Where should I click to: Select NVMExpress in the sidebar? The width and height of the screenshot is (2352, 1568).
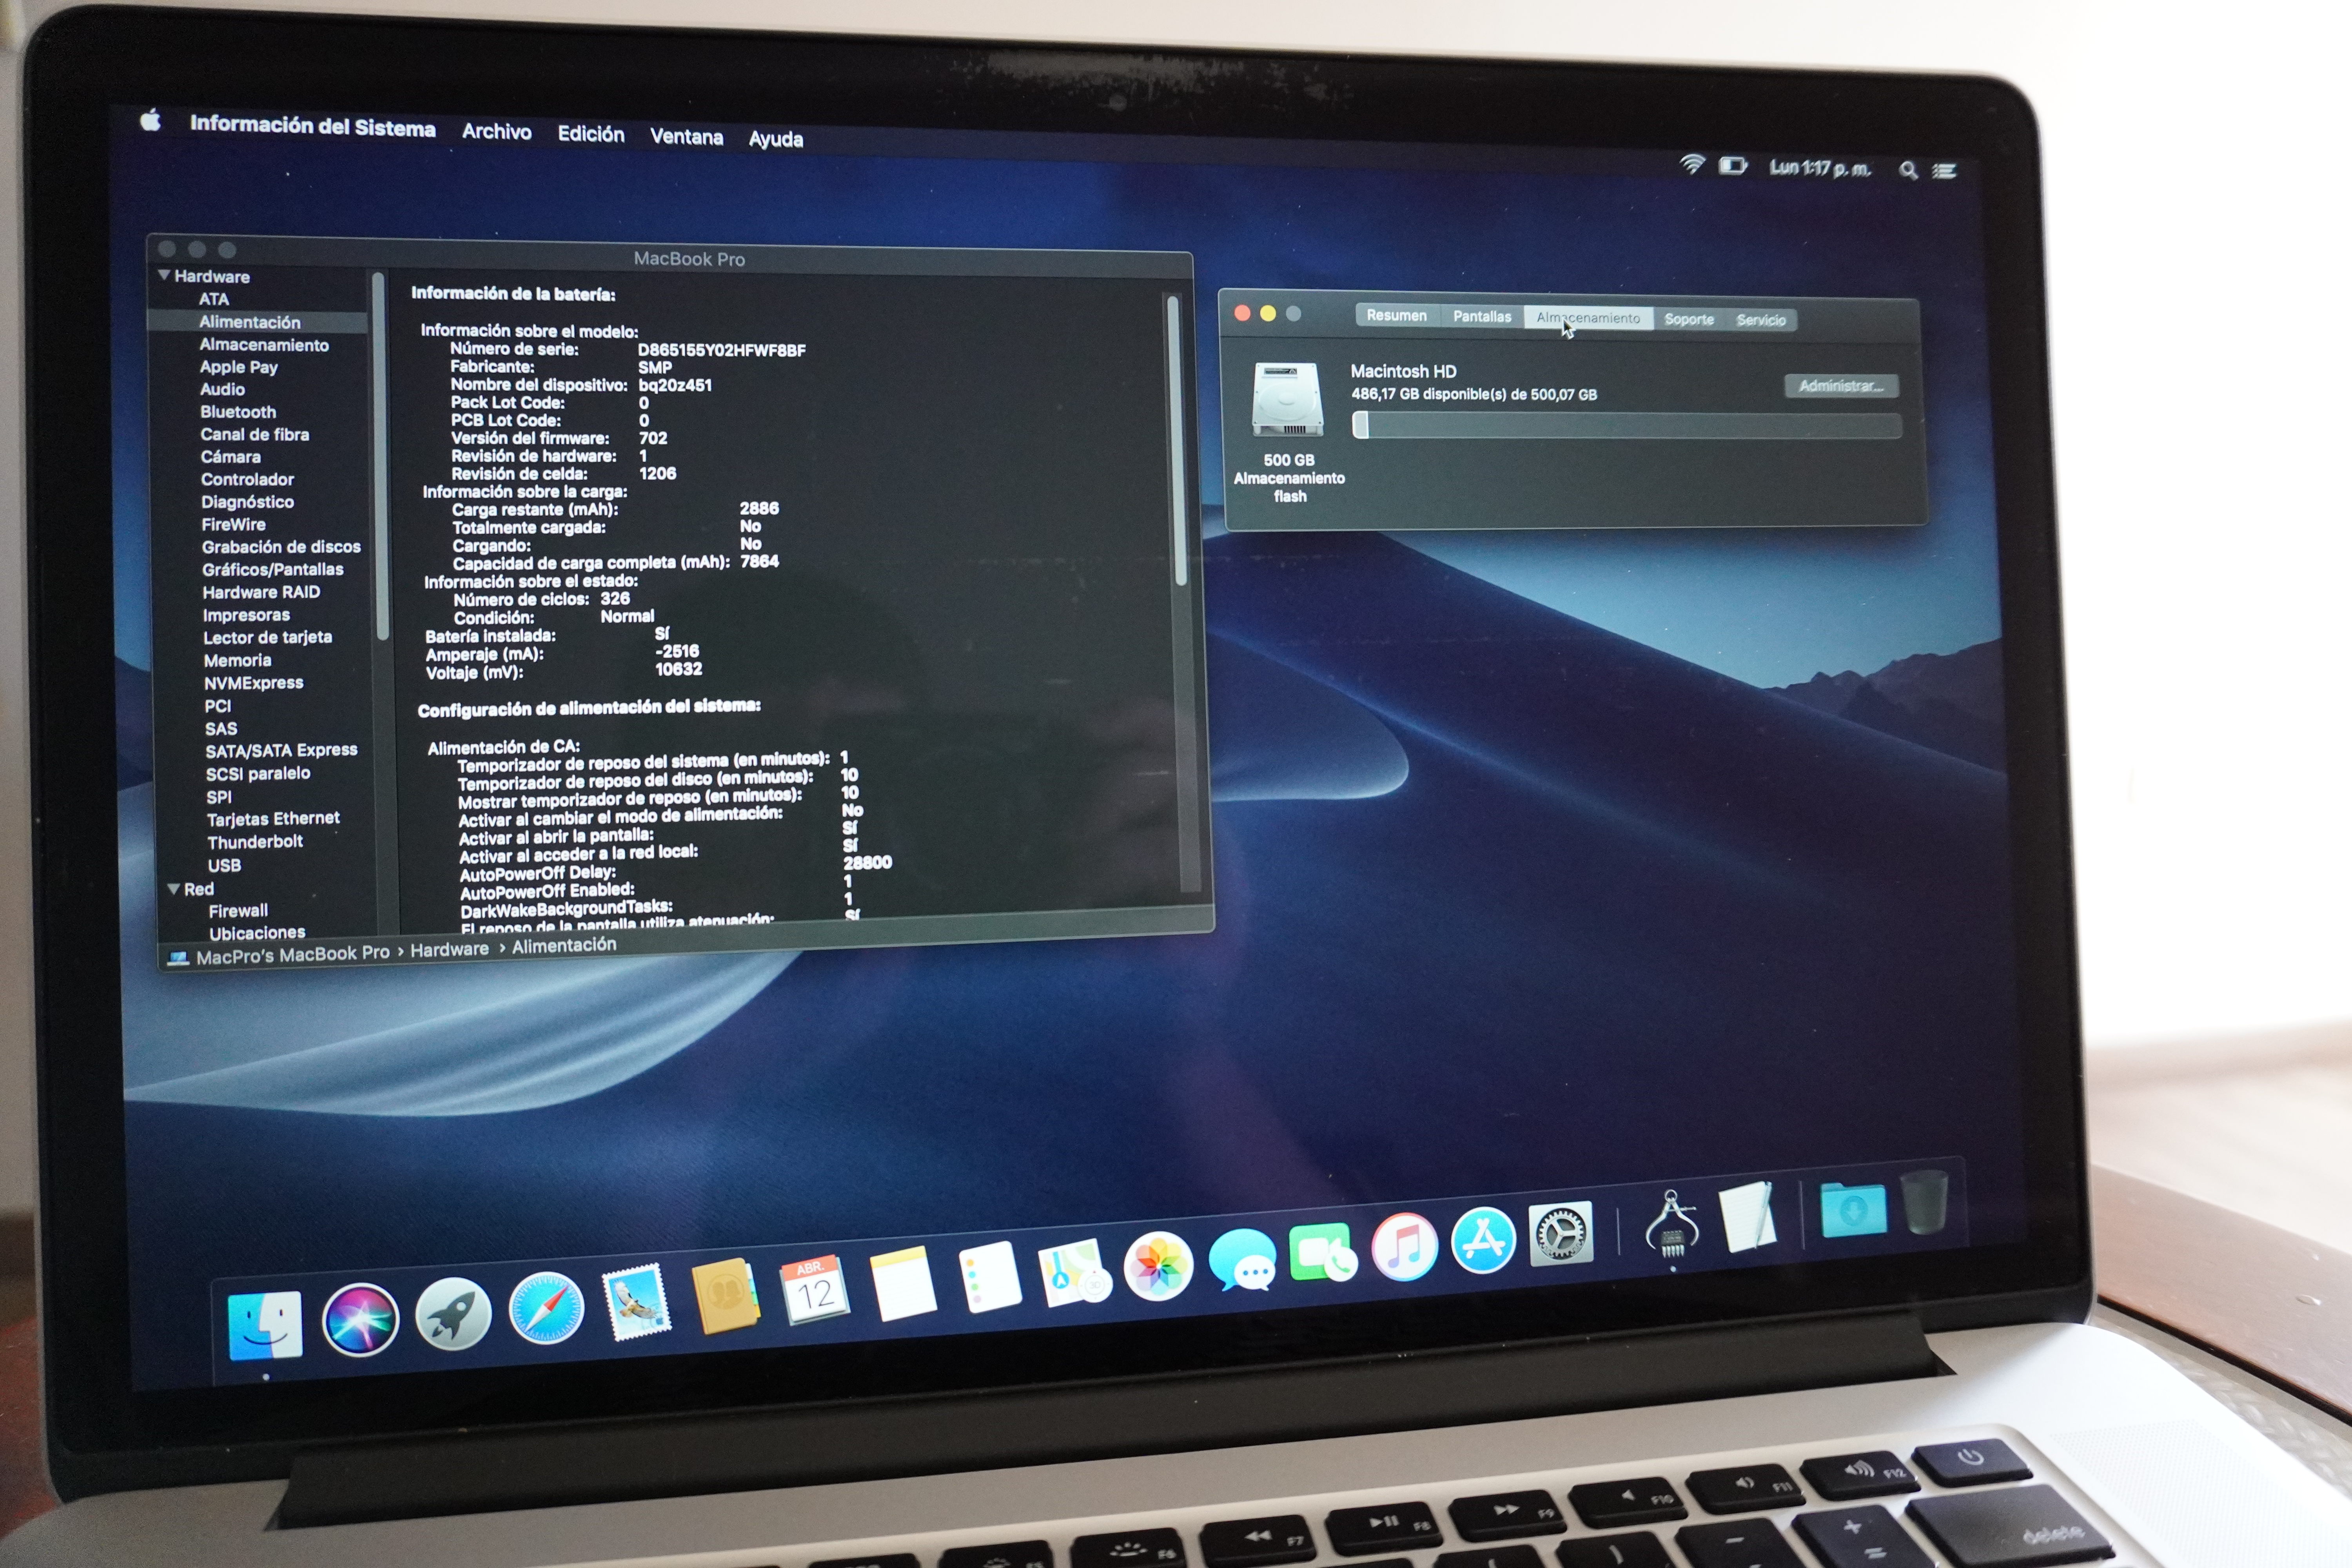coord(254,683)
